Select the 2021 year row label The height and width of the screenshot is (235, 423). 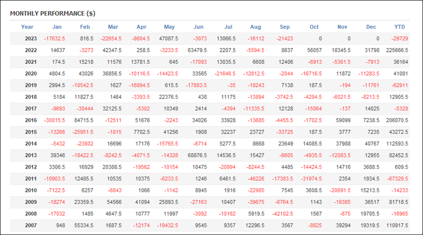(31, 62)
